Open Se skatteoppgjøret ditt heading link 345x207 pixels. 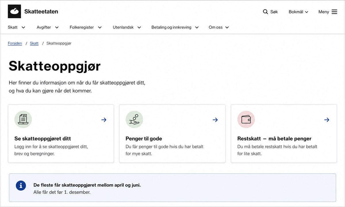(43, 139)
